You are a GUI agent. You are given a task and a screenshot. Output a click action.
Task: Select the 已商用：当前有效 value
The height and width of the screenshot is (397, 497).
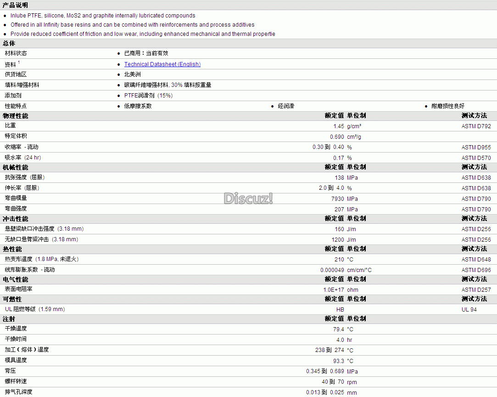pos(146,53)
